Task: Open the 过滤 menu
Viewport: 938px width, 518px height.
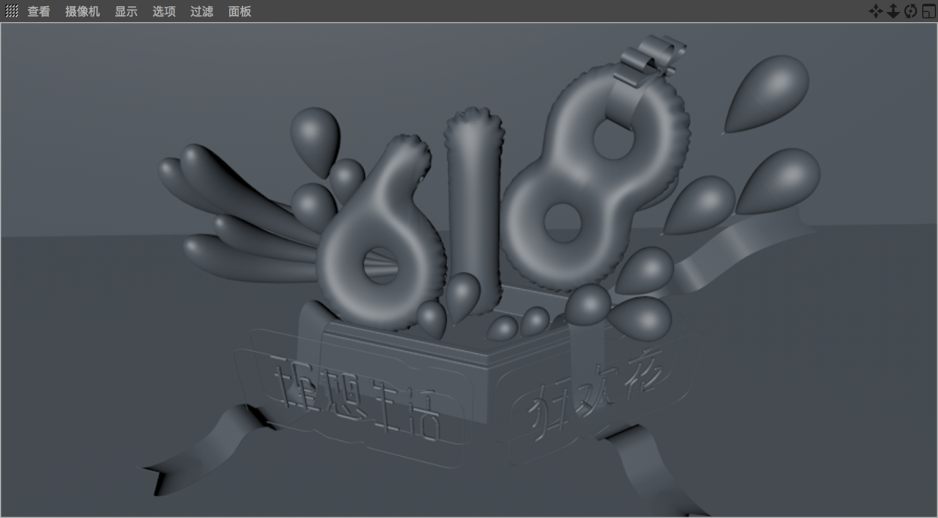Action: pyautogui.click(x=202, y=11)
